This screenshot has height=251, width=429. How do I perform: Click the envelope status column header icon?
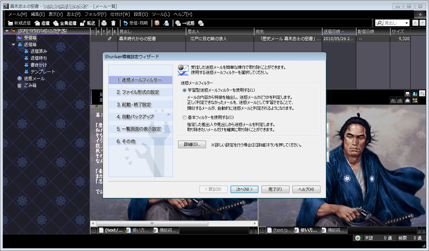[x=93, y=31]
